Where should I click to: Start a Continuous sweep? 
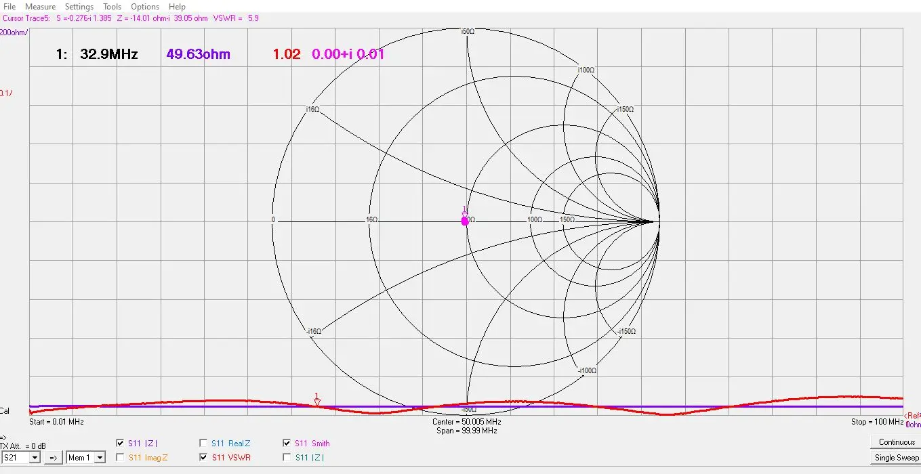point(896,442)
